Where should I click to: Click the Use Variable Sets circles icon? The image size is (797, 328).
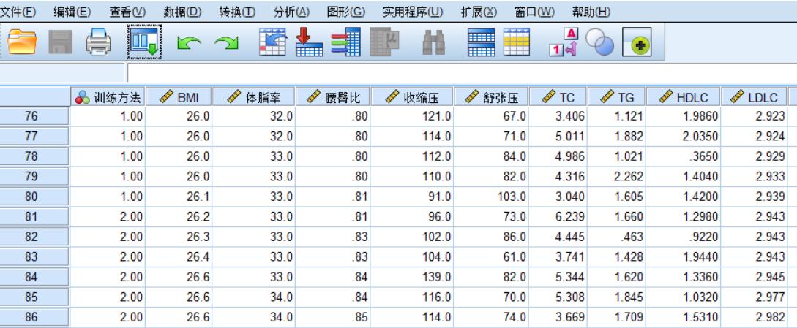[x=600, y=42]
